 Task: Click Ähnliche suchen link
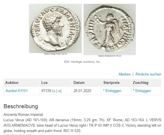coord(148,74)
